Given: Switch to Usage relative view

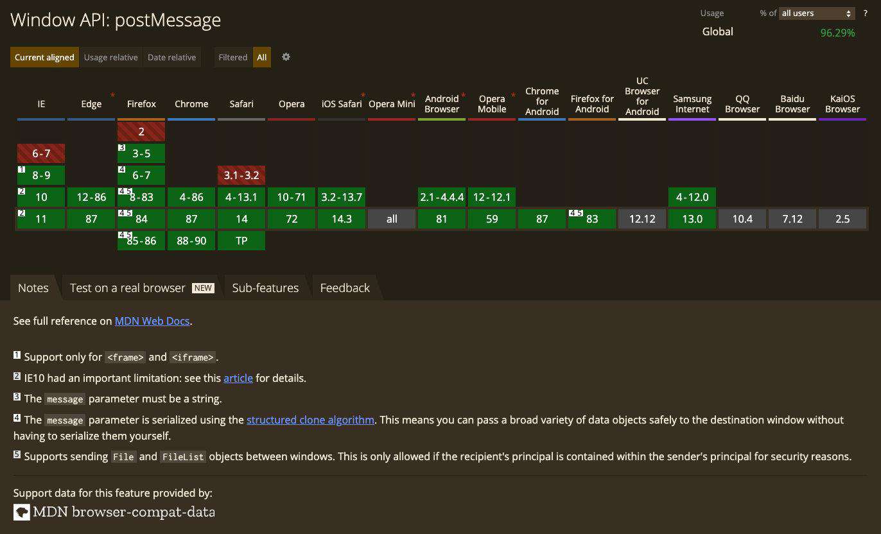Looking at the screenshot, I should pos(110,57).
